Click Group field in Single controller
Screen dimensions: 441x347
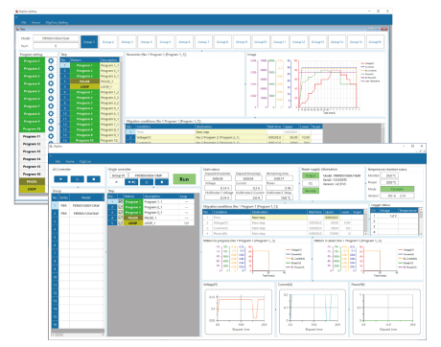pyautogui.click(x=119, y=175)
